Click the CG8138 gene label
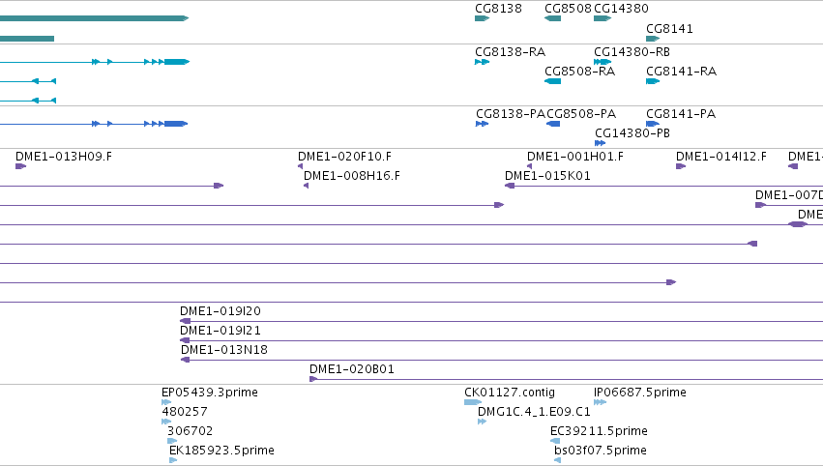Viewport: 823px width, 466px height. 499,9
